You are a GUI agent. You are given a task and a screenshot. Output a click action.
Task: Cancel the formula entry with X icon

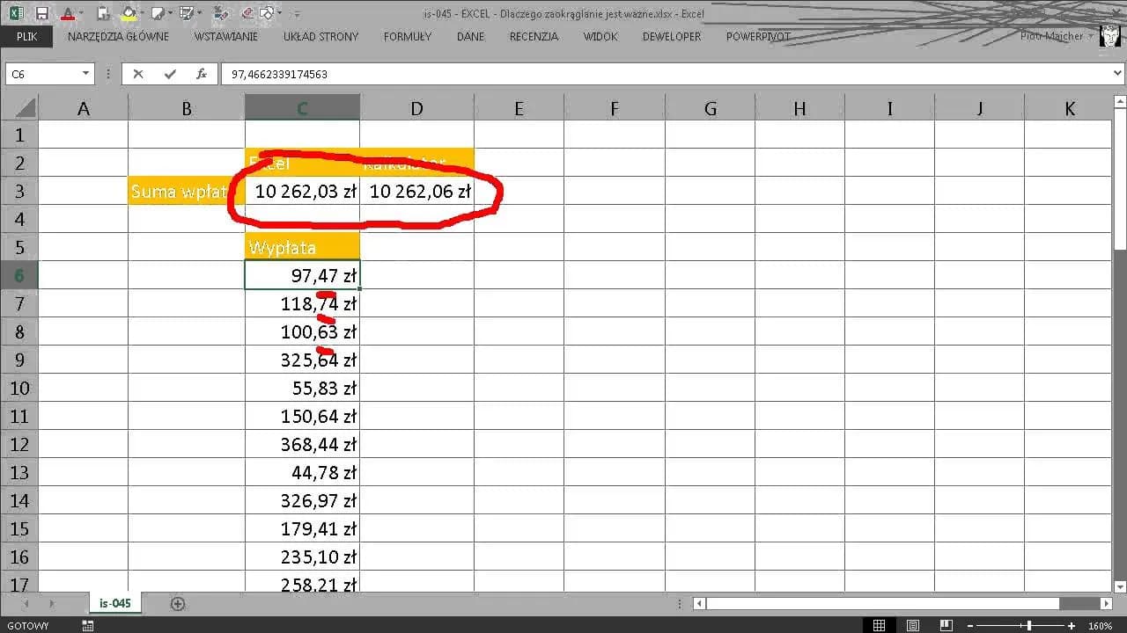pyautogui.click(x=138, y=74)
